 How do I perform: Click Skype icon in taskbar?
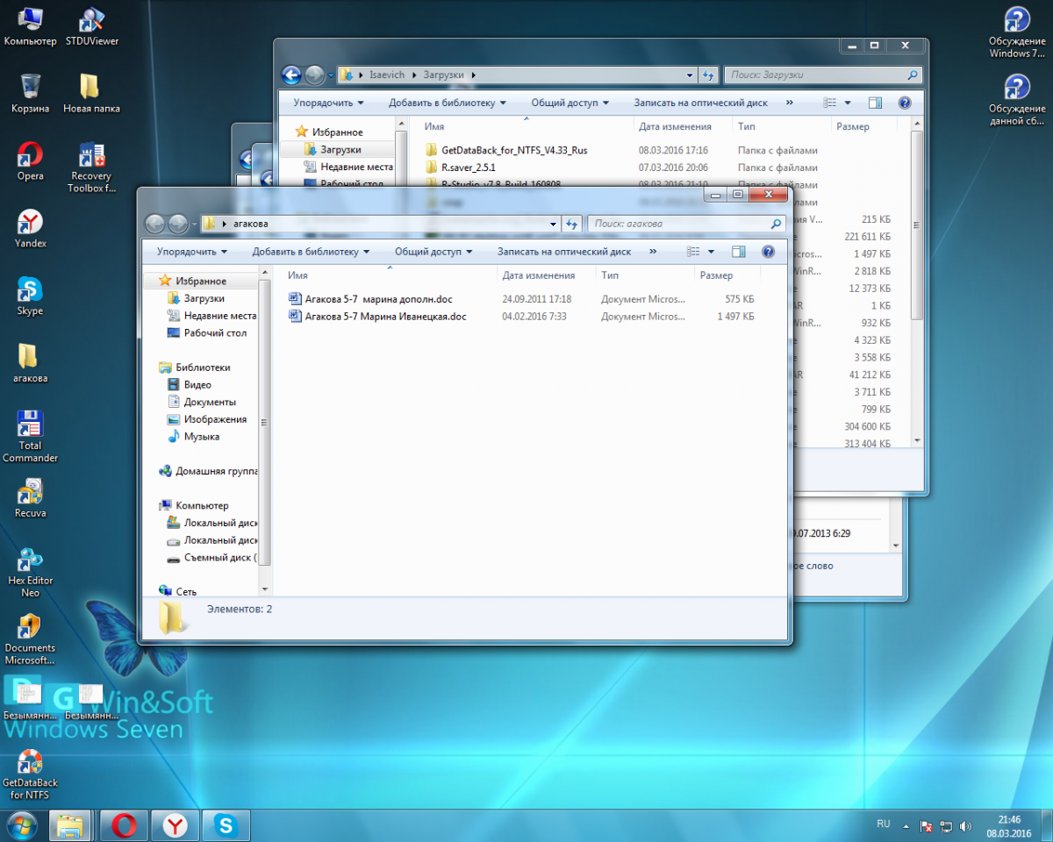226,825
